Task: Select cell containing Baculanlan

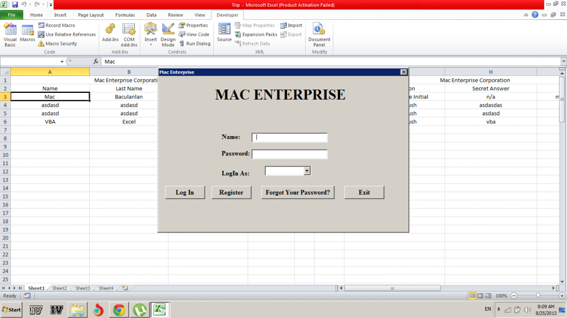Action: coord(128,97)
